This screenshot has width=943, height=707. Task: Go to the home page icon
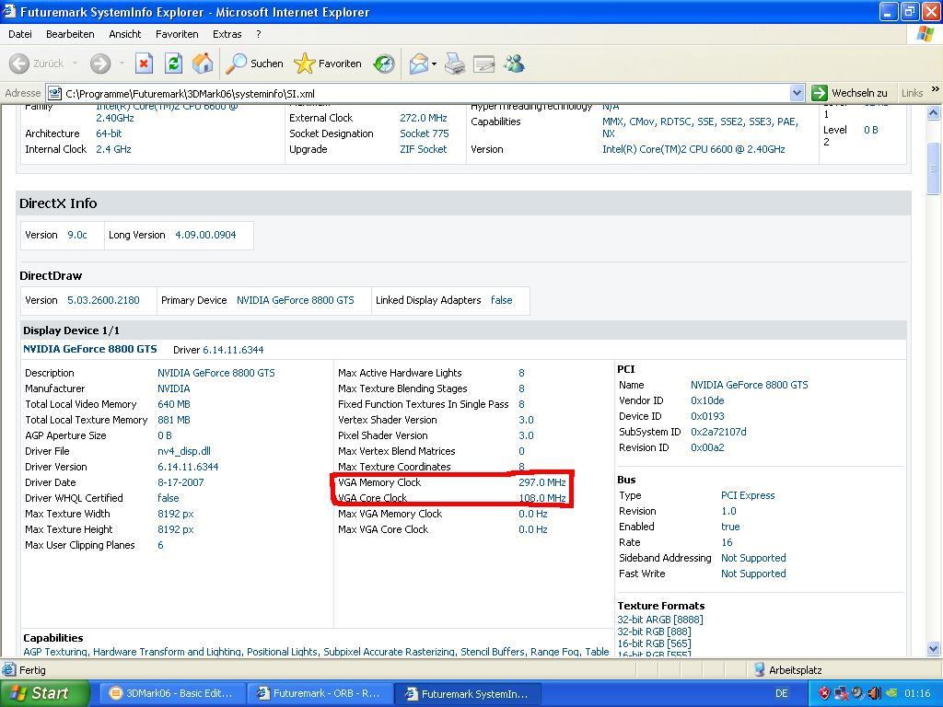[x=203, y=64]
